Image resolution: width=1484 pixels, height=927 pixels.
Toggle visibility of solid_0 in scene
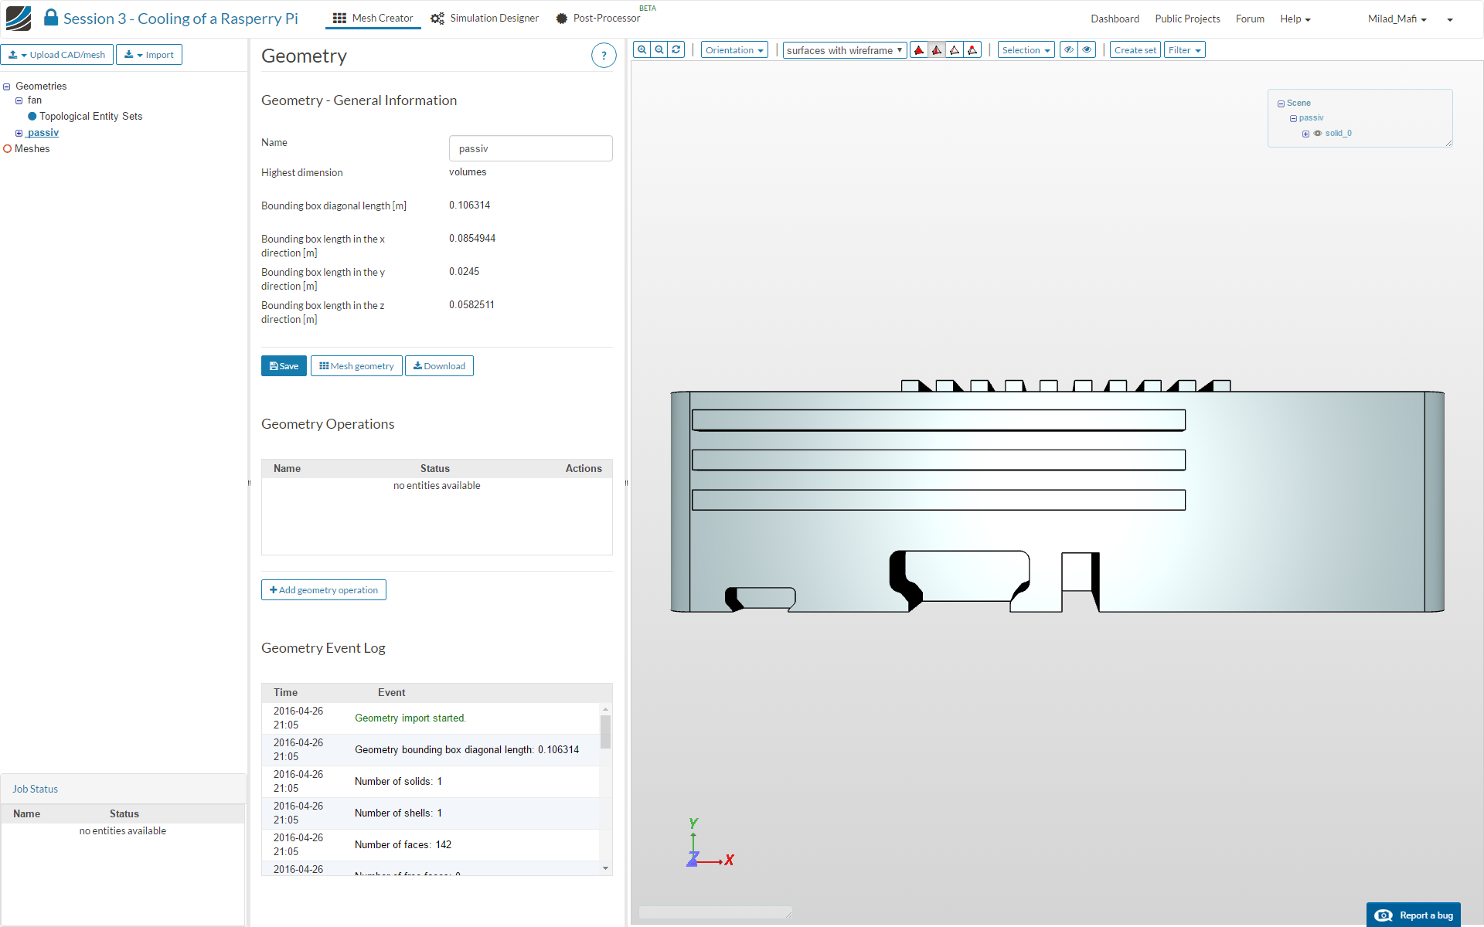click(1318, 134)
